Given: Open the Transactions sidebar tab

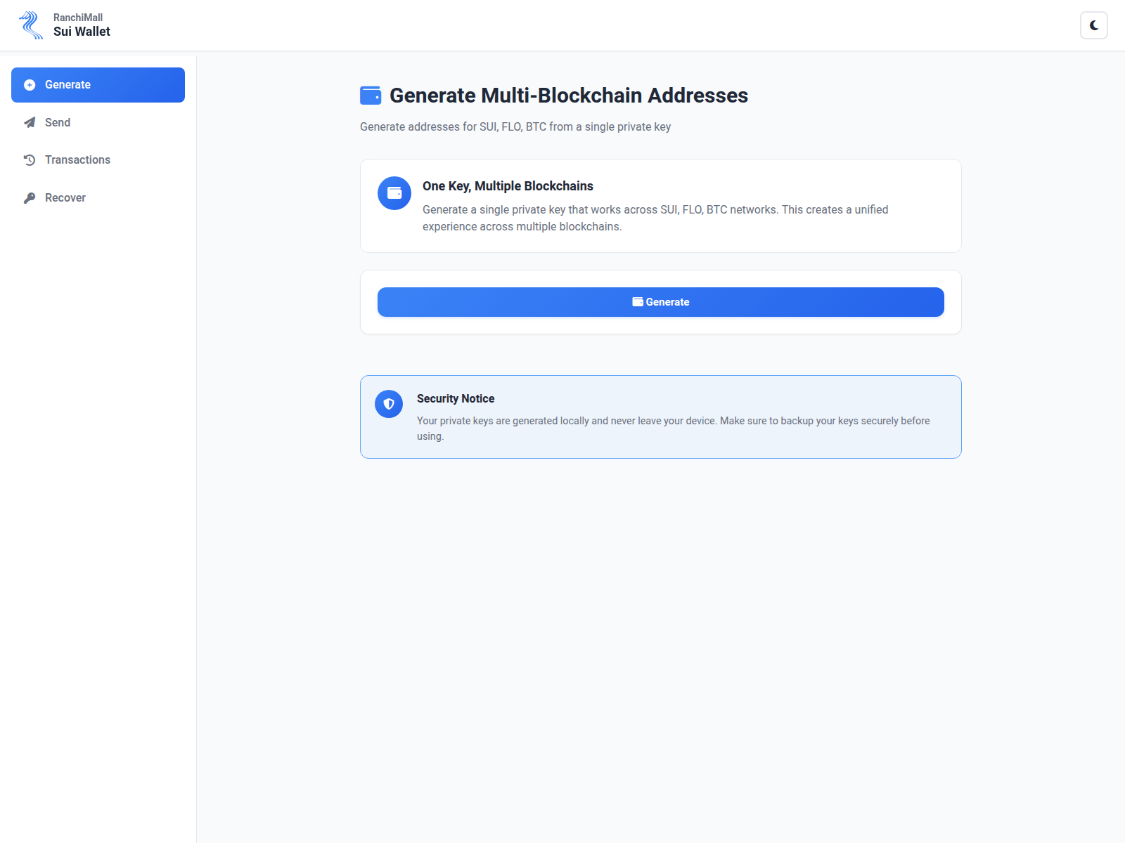Looking at the screenshot, I should point(98,160).
